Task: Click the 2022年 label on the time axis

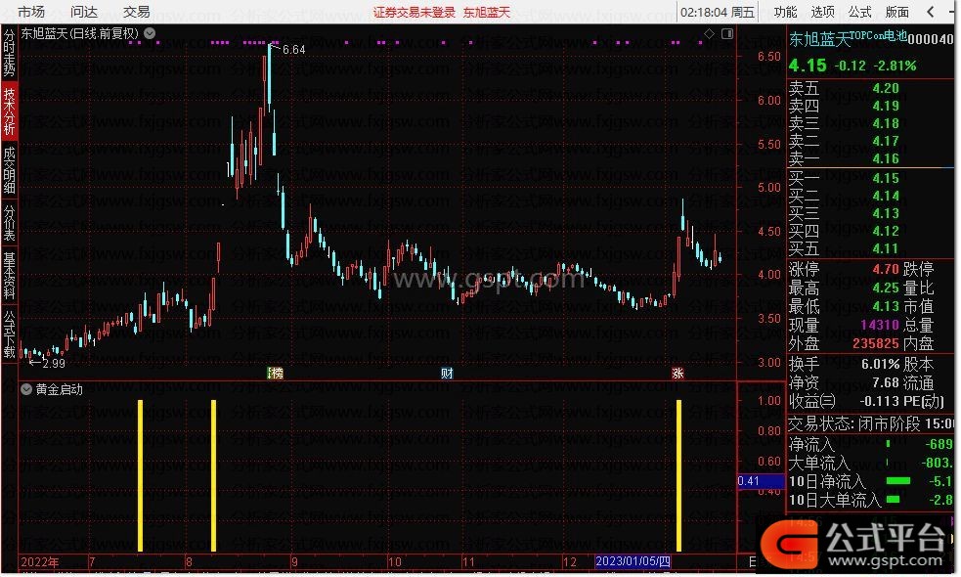Action: tap(40, 561)
